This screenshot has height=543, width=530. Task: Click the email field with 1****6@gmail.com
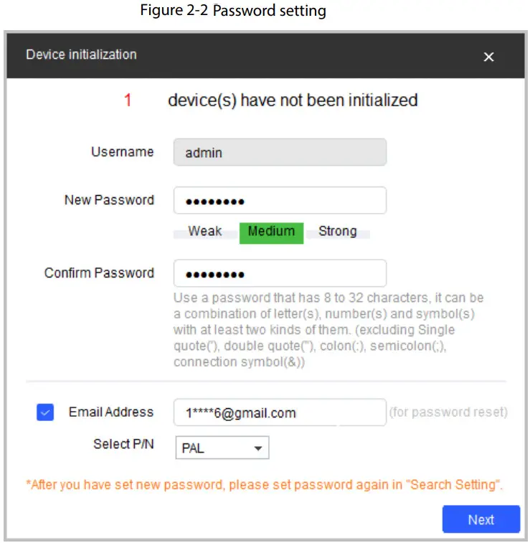point(280,412)
